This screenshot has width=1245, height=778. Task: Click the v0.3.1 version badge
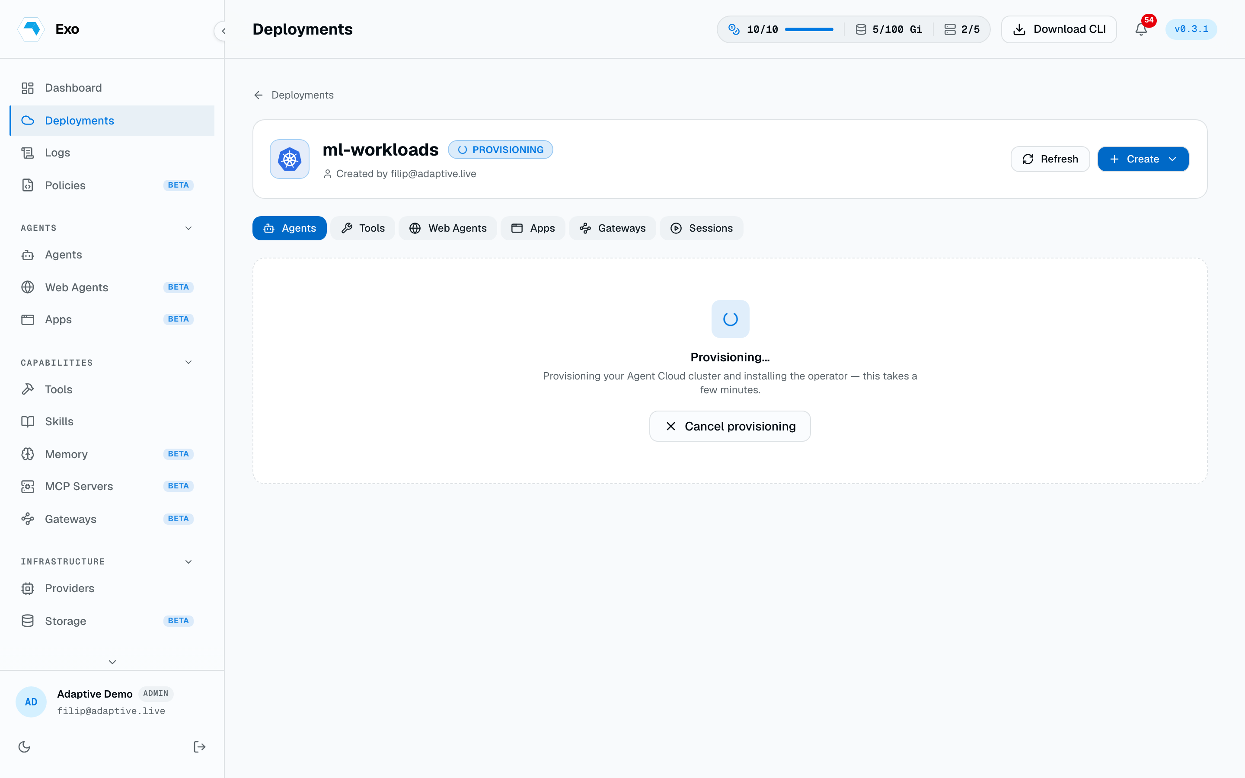1191,29
